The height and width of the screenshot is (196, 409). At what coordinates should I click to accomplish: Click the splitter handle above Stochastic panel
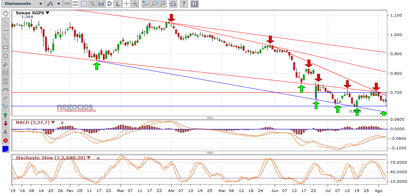[x=210, y=153]
